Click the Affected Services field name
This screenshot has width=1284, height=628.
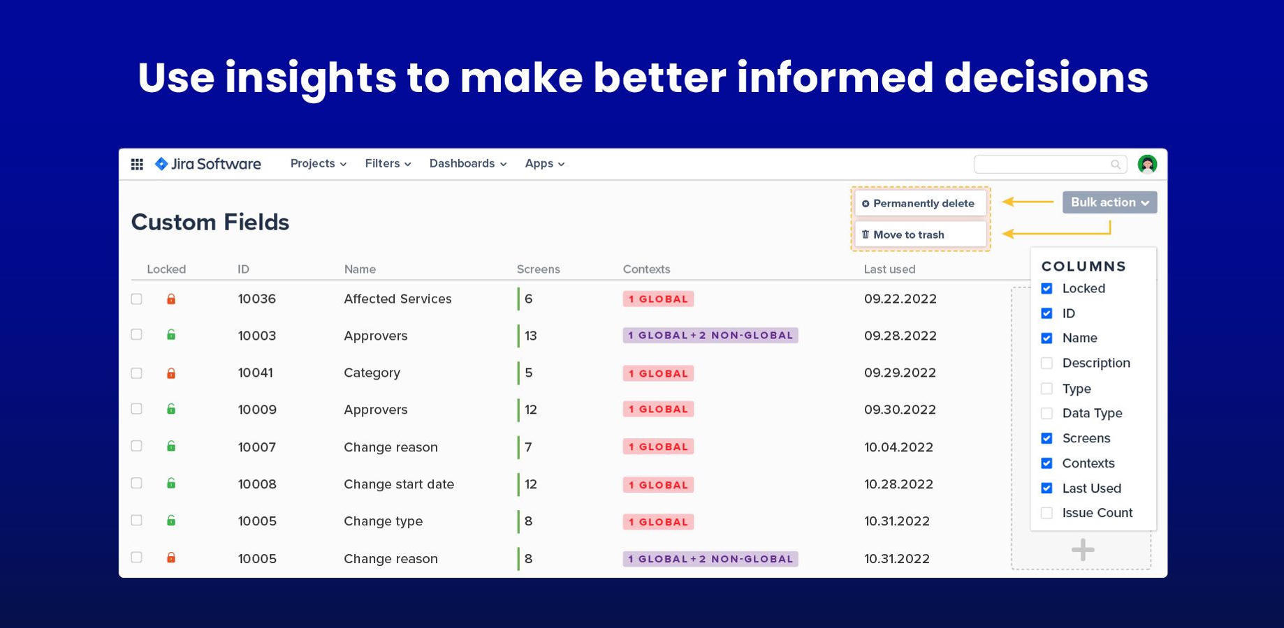397,299
